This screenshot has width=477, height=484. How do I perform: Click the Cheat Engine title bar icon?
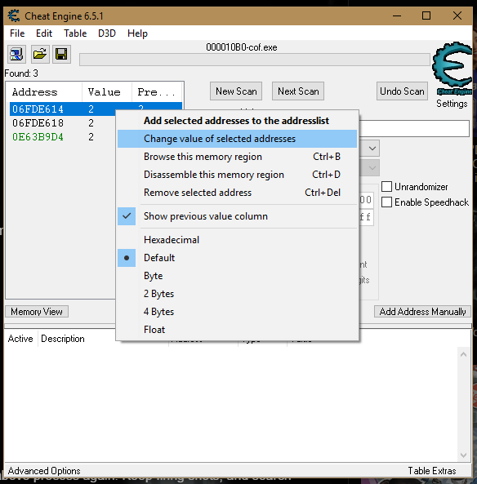[x=14, y=16]
